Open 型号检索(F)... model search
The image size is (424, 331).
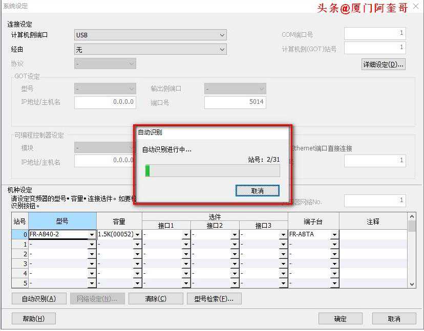coord(214,299)
